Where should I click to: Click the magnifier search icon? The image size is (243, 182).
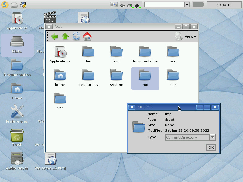point(179,36)
